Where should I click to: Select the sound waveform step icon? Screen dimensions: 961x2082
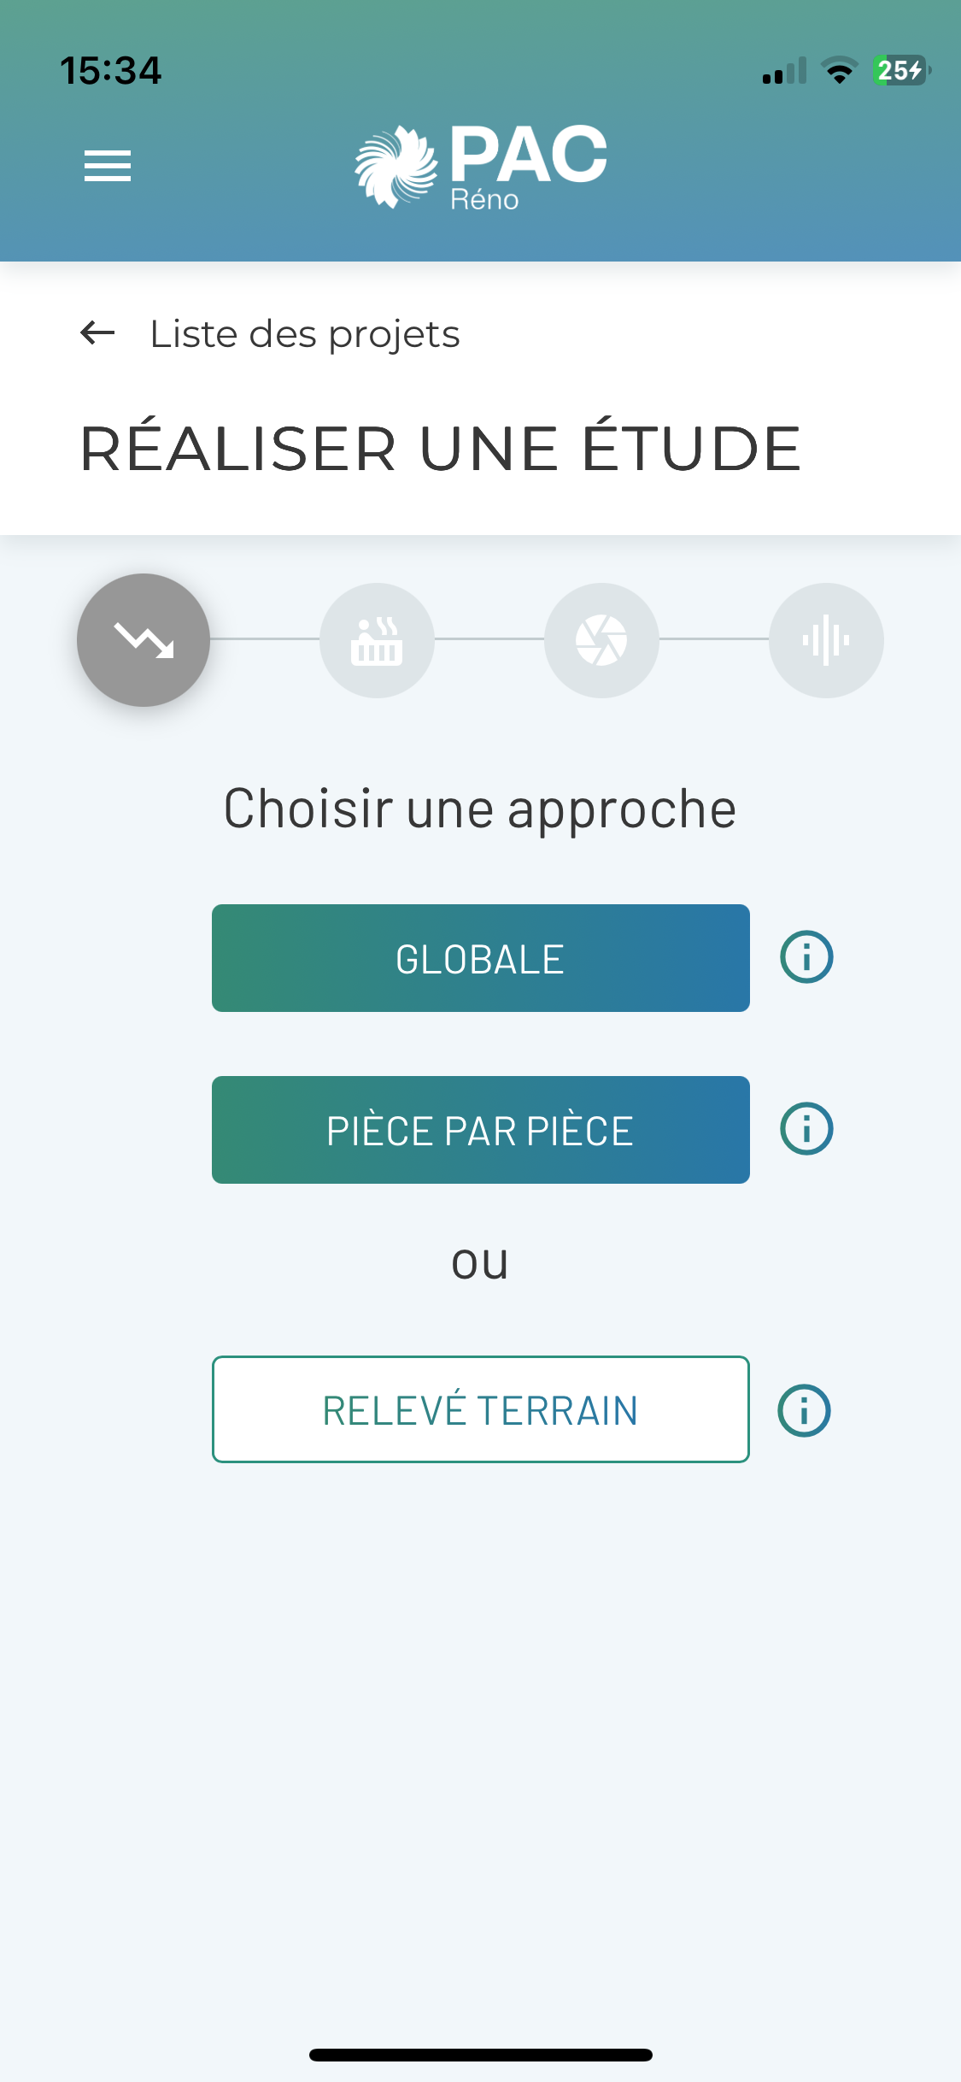(x=826, y=640)
